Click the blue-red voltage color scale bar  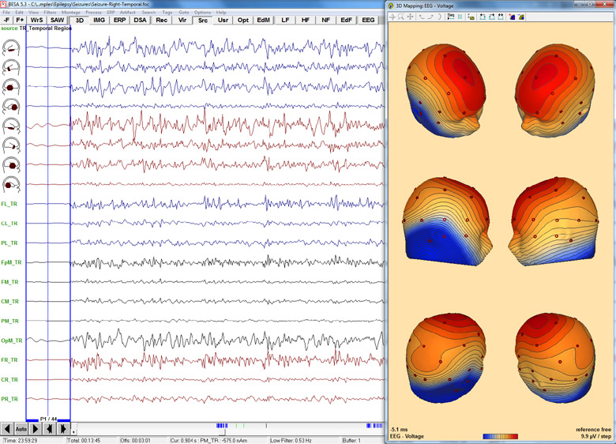pyautogui.click(x=501, y=435)
